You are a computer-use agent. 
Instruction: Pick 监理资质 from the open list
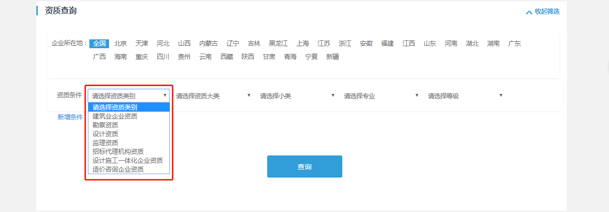pyautogui.click(x=105, y=143)
